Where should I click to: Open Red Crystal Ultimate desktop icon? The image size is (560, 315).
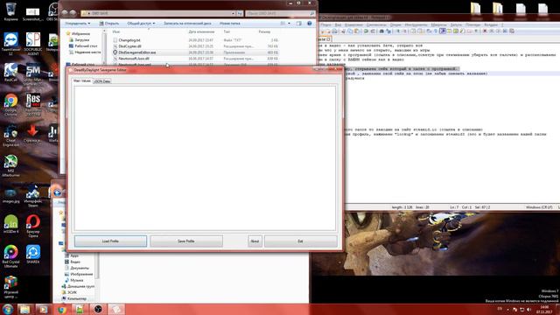pos(10,256)
